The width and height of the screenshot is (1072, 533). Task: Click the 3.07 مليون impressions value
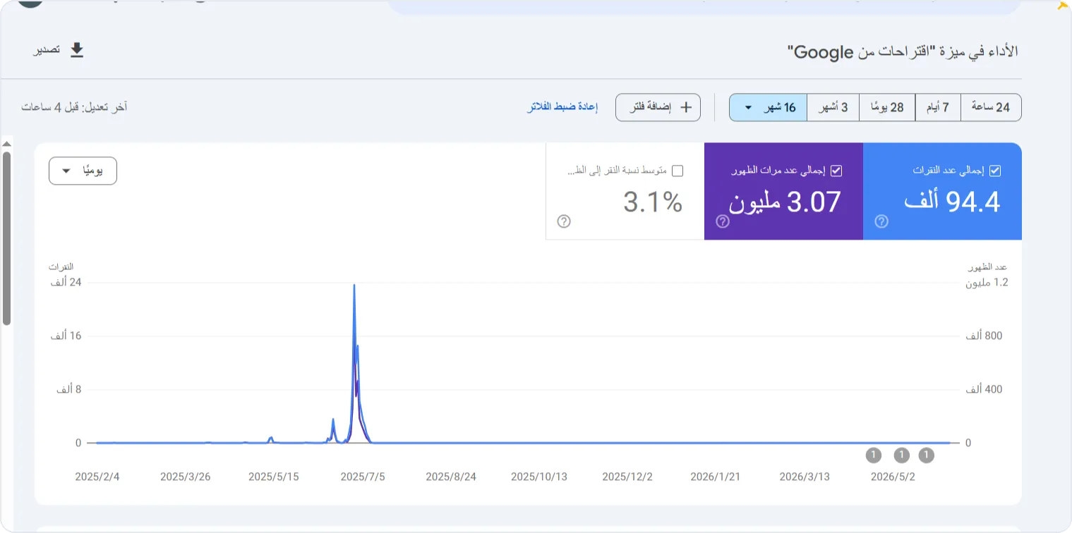(x=785, y=202)
